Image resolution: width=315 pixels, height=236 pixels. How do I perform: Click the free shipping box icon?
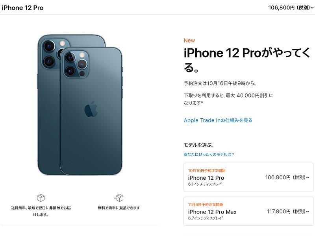(41, 198)
